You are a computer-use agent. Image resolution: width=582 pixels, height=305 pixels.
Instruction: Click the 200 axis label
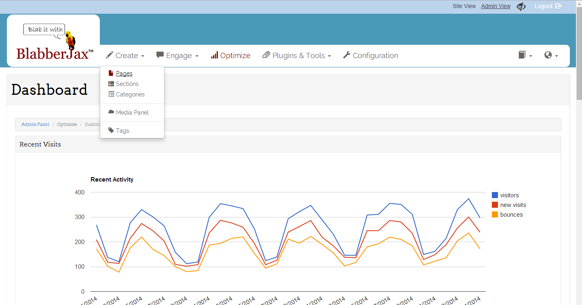[80, 242]
